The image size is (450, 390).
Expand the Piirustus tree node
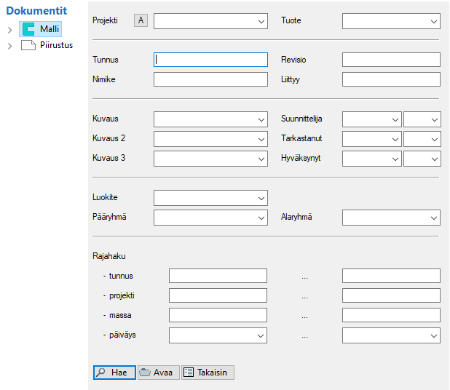click(x=9, y=46)
